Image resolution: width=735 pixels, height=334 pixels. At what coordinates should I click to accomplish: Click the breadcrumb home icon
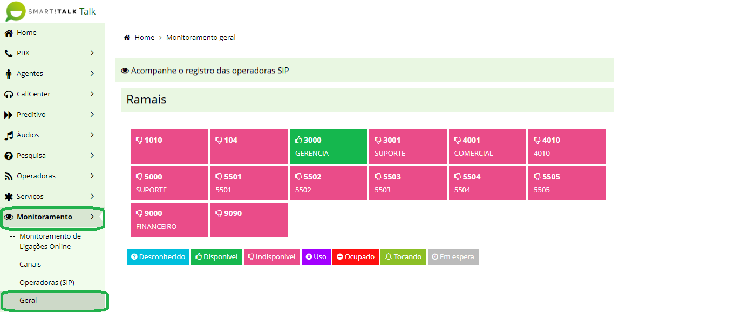click(127, 38)
